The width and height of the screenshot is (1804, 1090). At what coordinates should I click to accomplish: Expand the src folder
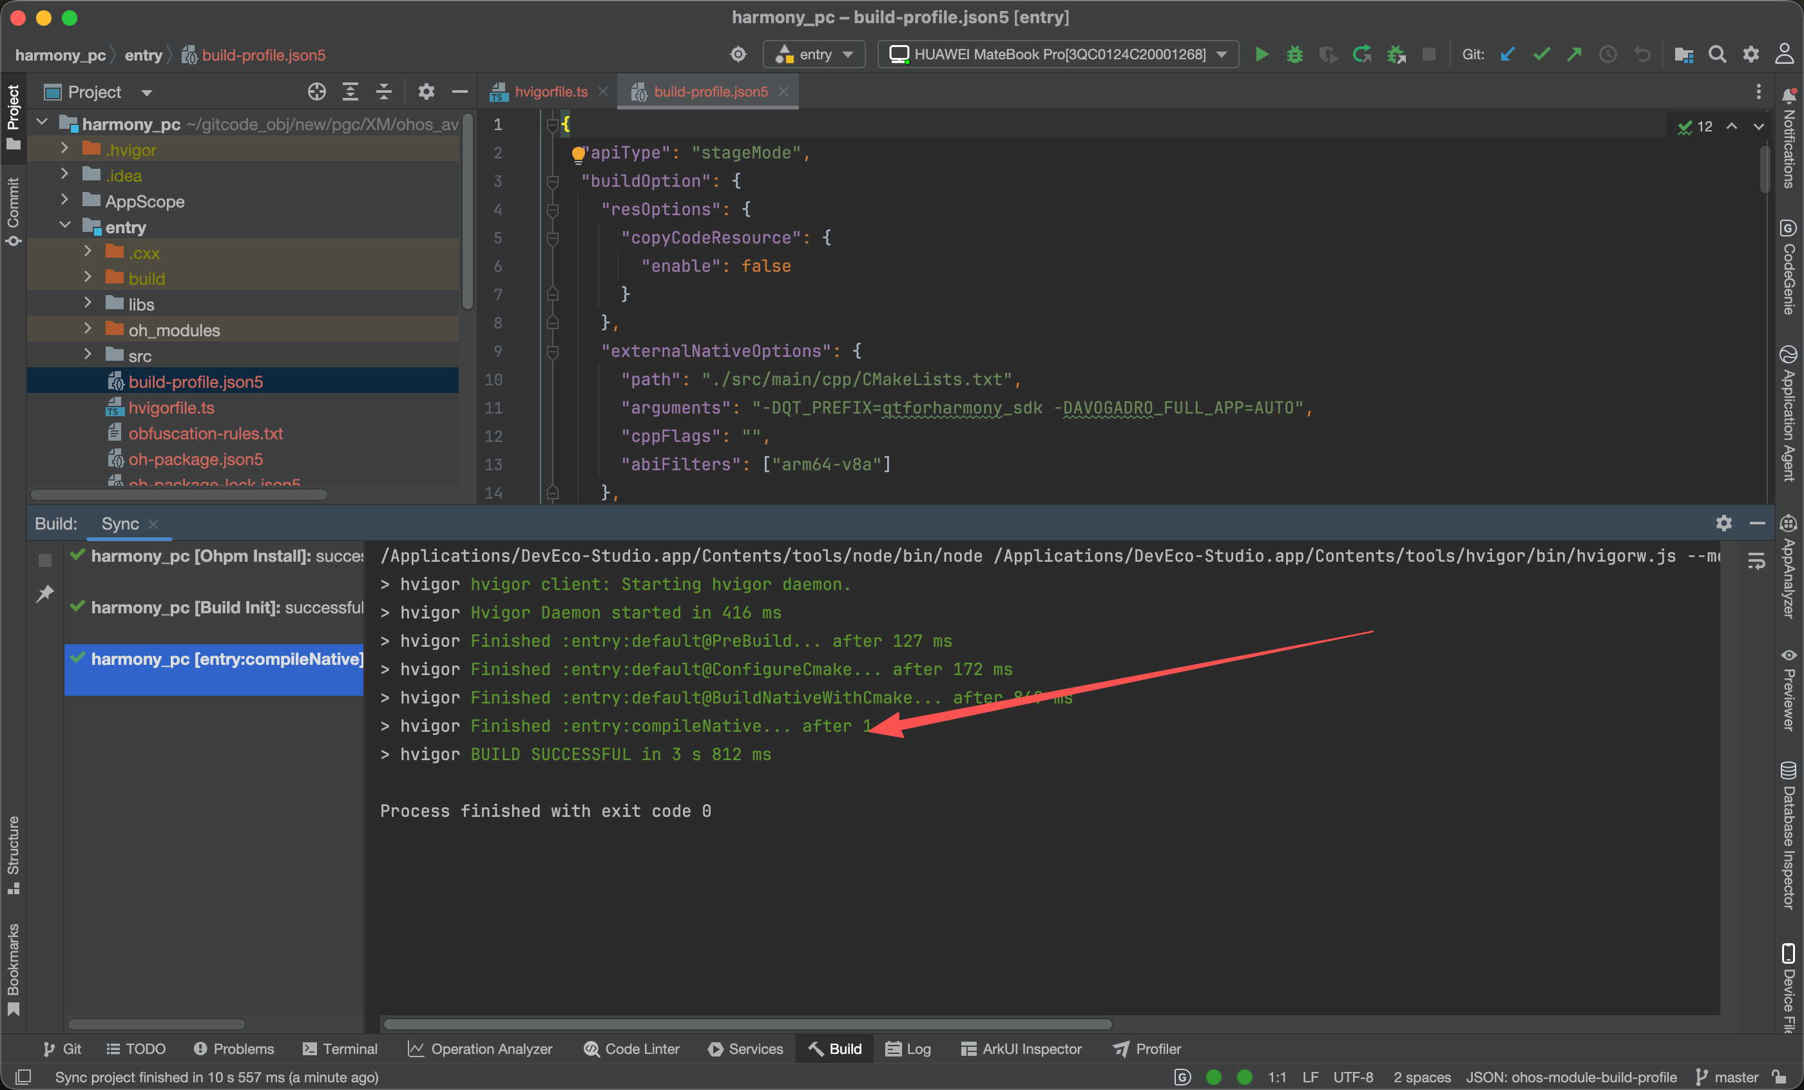click(88, 354)
